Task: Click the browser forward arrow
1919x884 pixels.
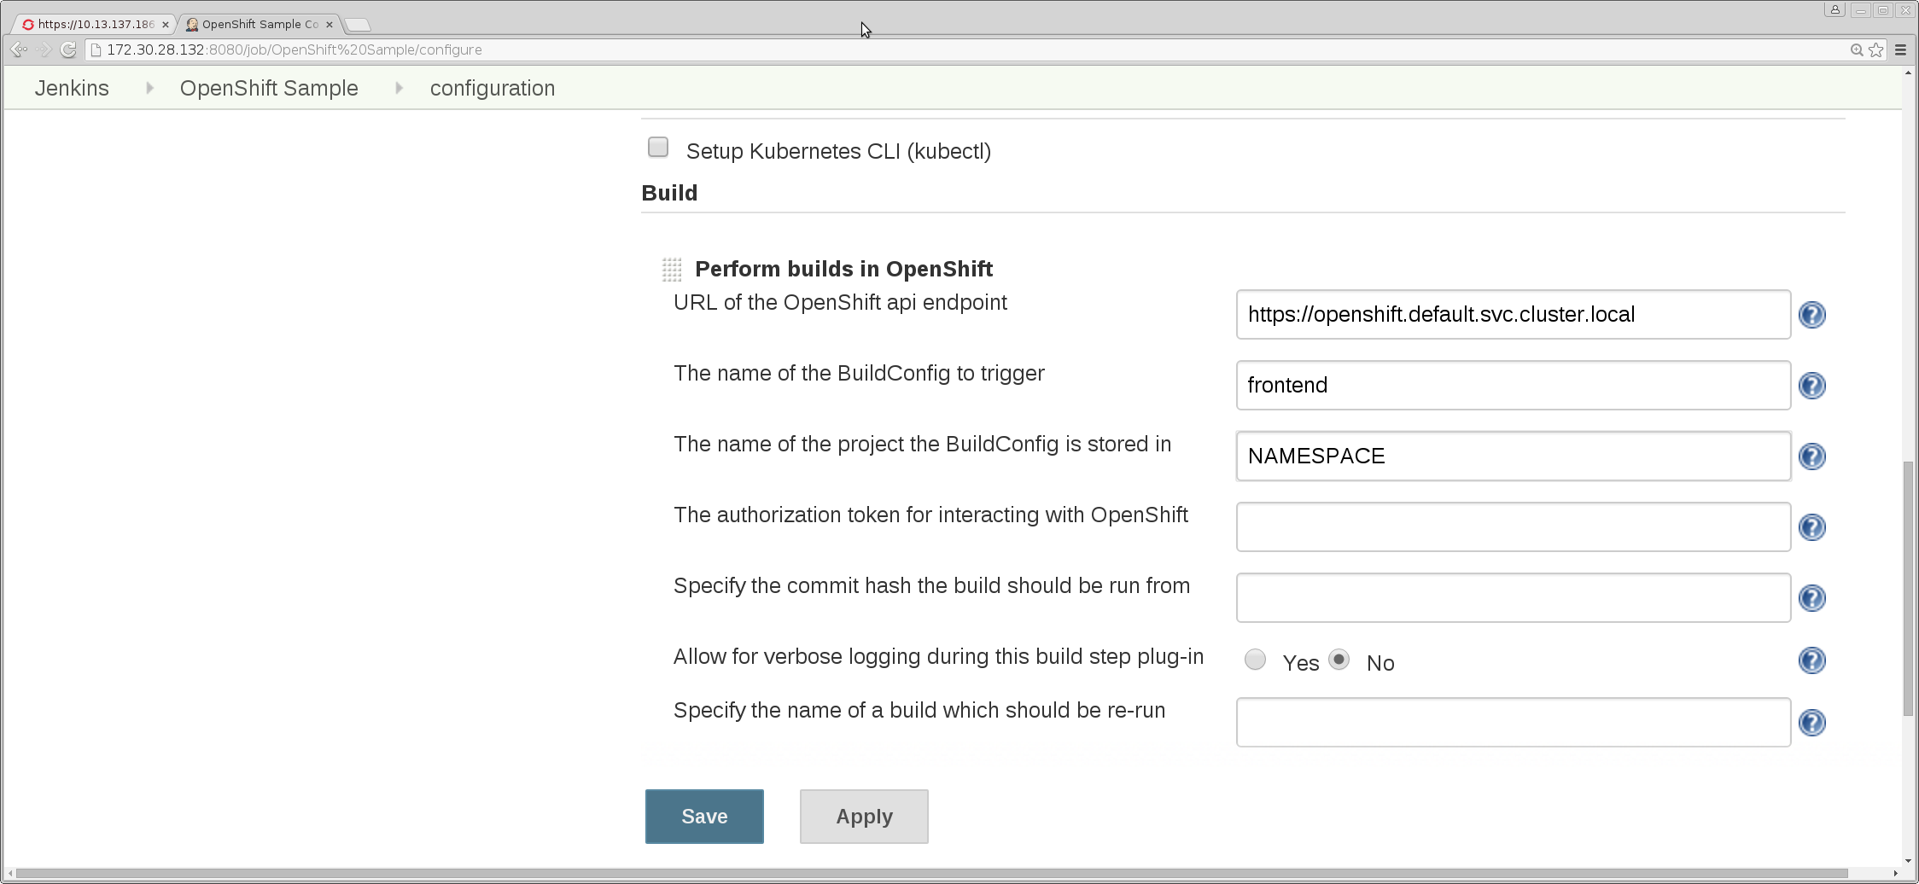Action: [44, 49]
